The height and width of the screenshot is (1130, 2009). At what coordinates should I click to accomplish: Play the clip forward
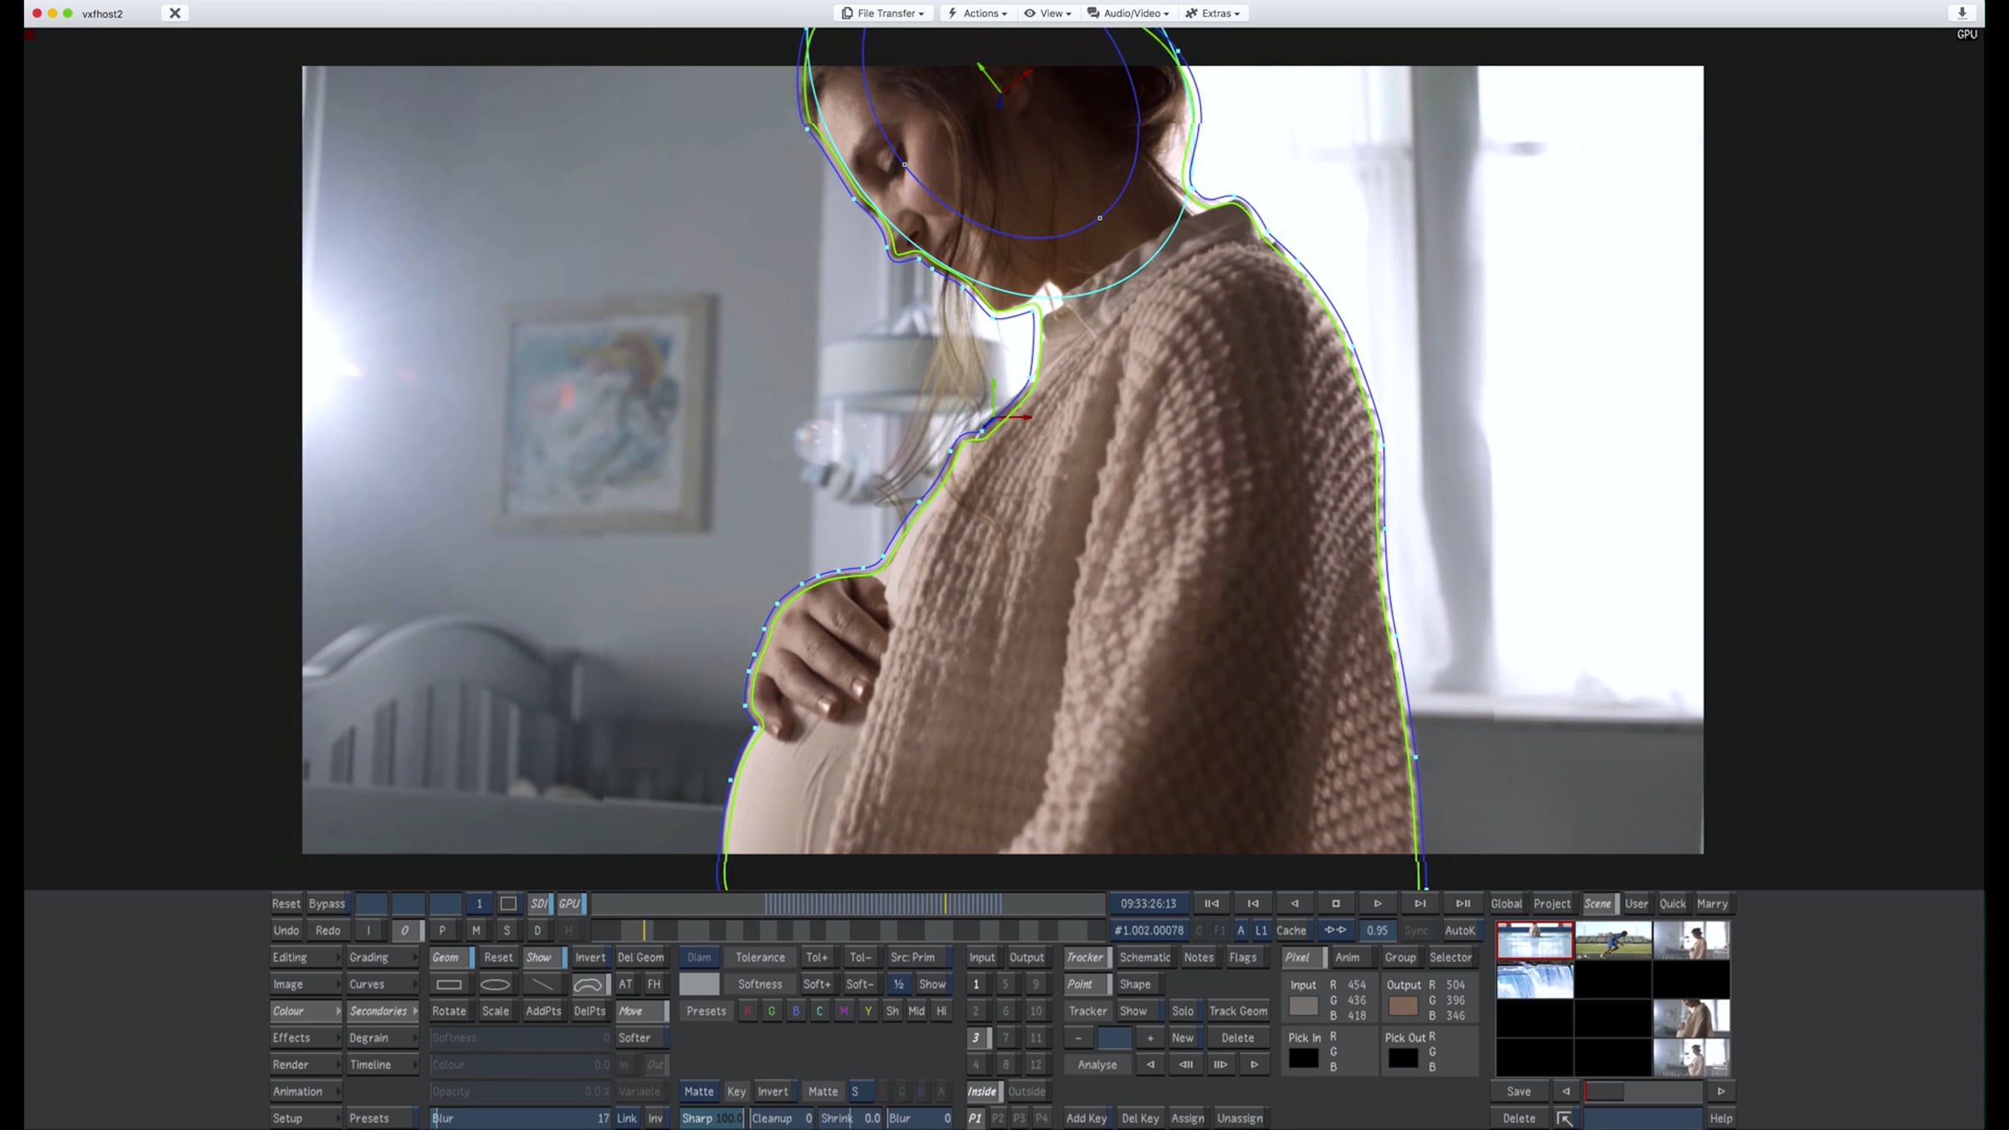tap(1378, 904)
